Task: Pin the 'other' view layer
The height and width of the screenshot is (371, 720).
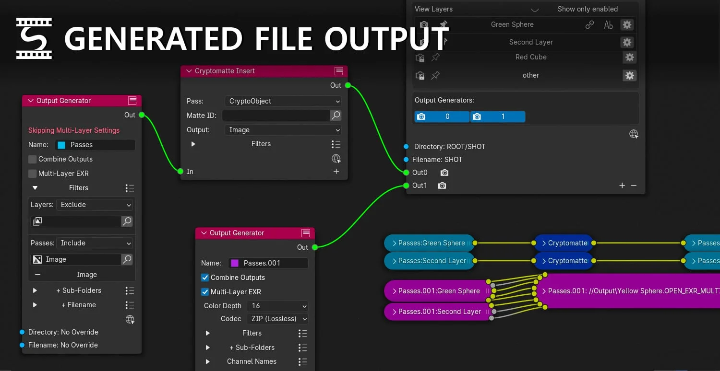Action: tap(435, 75)
